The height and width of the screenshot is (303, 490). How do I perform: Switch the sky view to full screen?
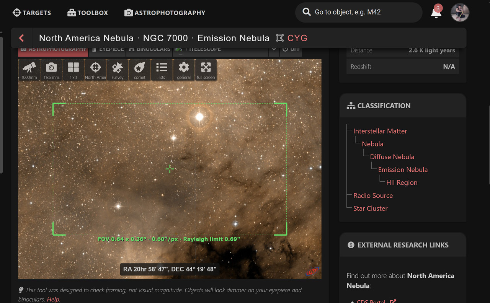[x=206, y=70]
